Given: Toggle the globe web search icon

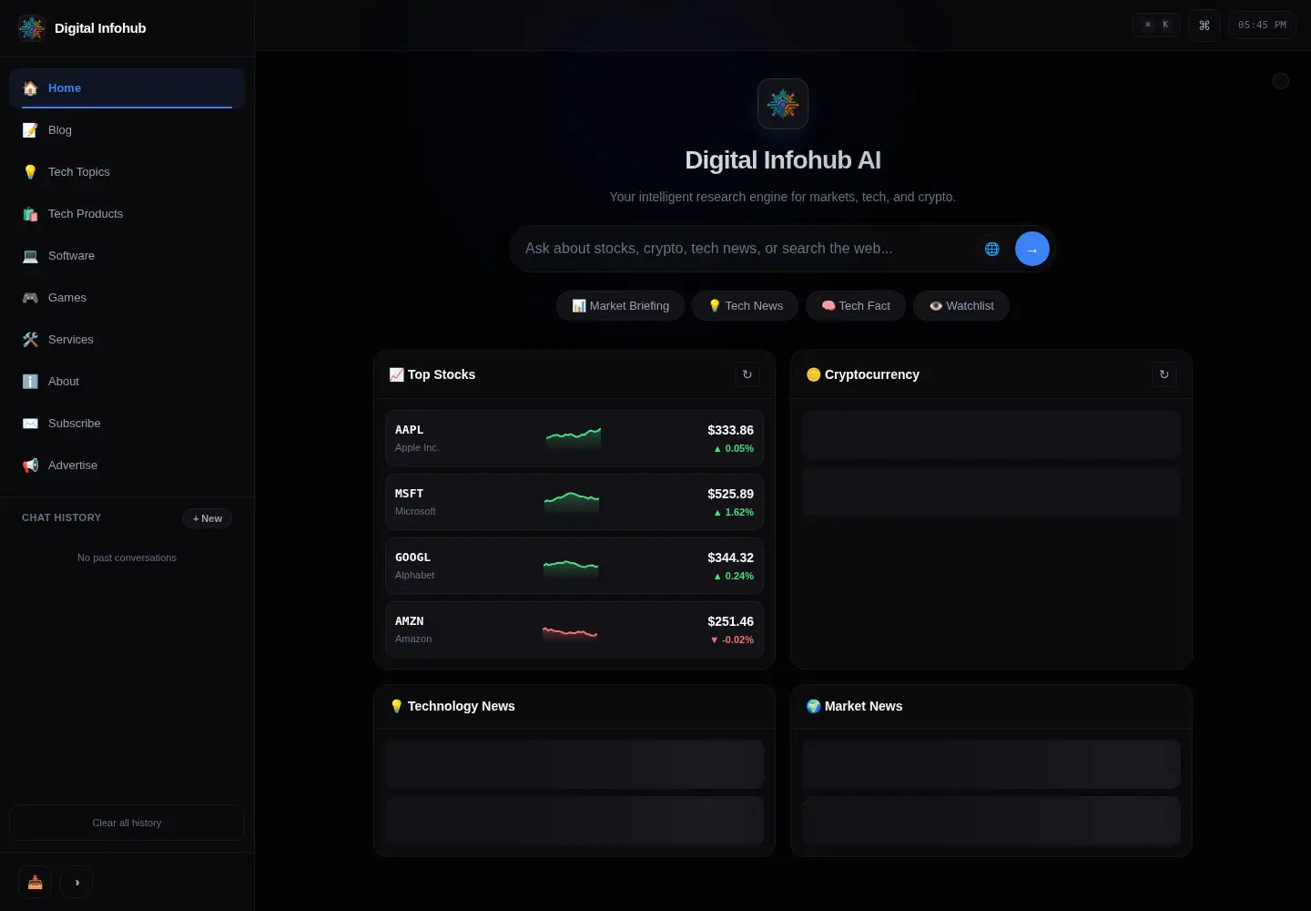Looking at the screenshot, I should (992, 249).
